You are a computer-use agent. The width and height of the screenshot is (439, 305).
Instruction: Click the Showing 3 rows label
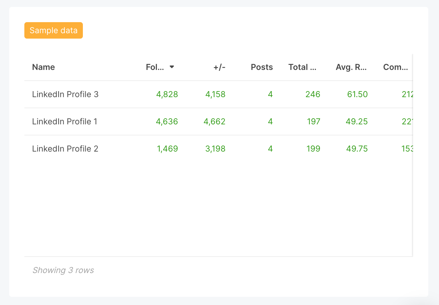point(63,270)
